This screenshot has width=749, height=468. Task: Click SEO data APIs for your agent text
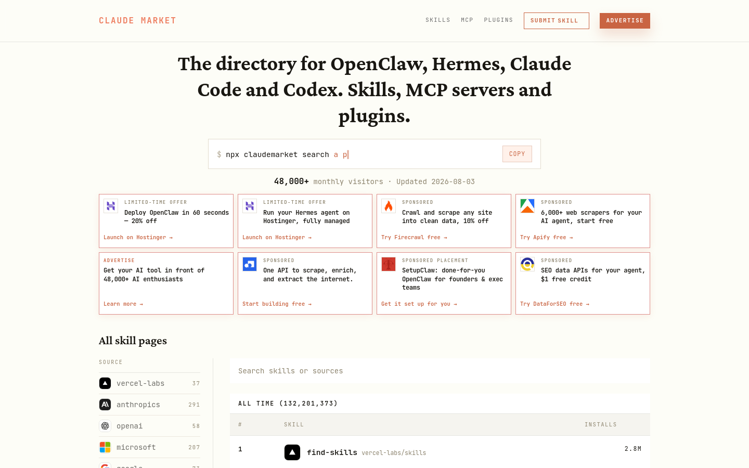[593, 275]
